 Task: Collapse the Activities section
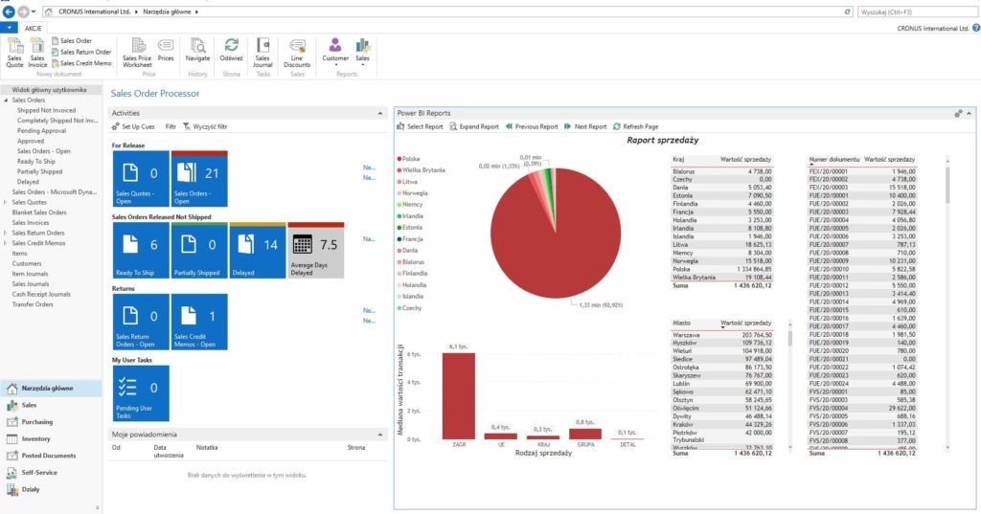379,113
